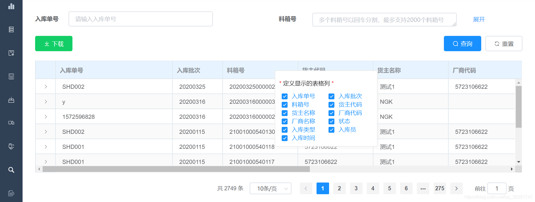Viewport: 535px width, 202px height.
Task: Click the table scroll down arrow
Action: pos(519,162)
